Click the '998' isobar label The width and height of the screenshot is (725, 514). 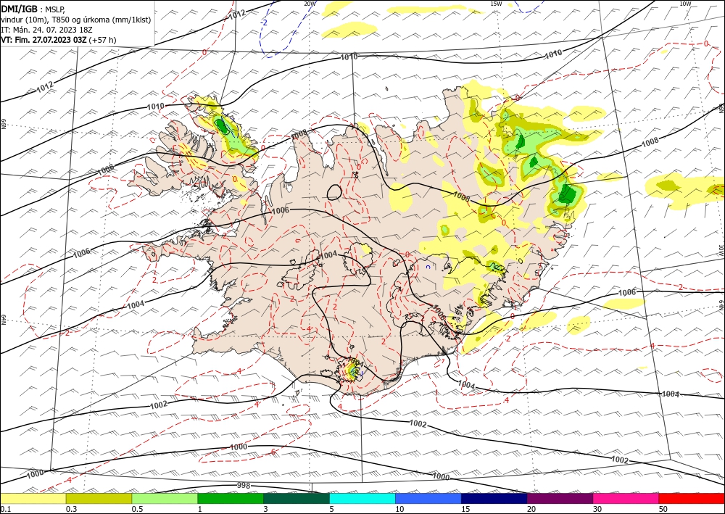click(243, 485)
